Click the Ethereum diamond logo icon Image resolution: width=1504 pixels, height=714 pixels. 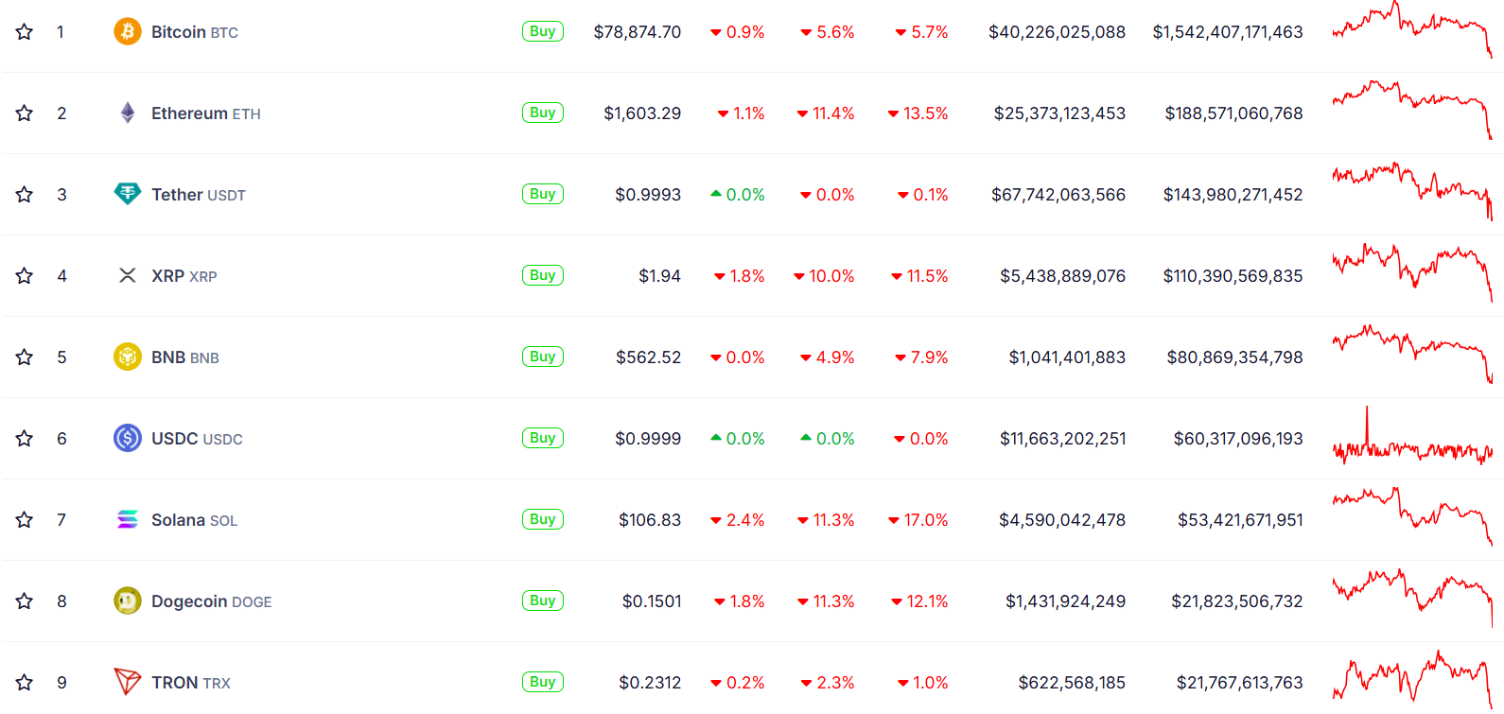[128, 113]
